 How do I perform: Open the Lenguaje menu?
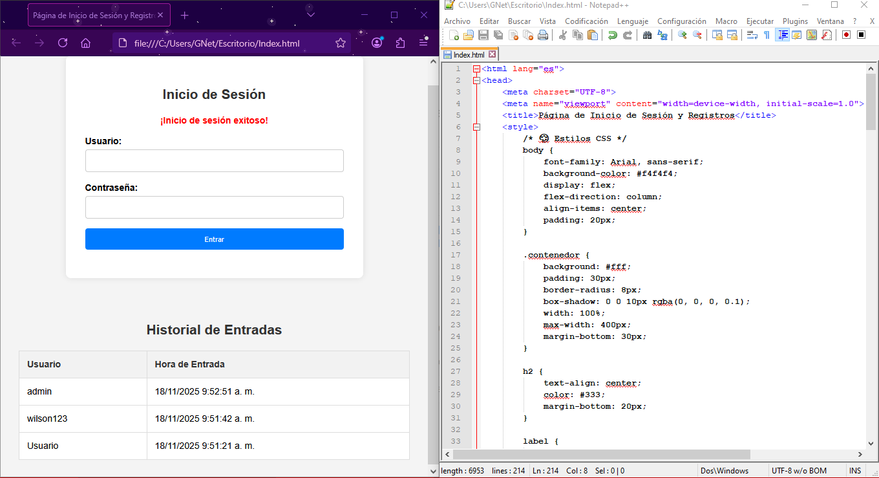coord(632,21)
